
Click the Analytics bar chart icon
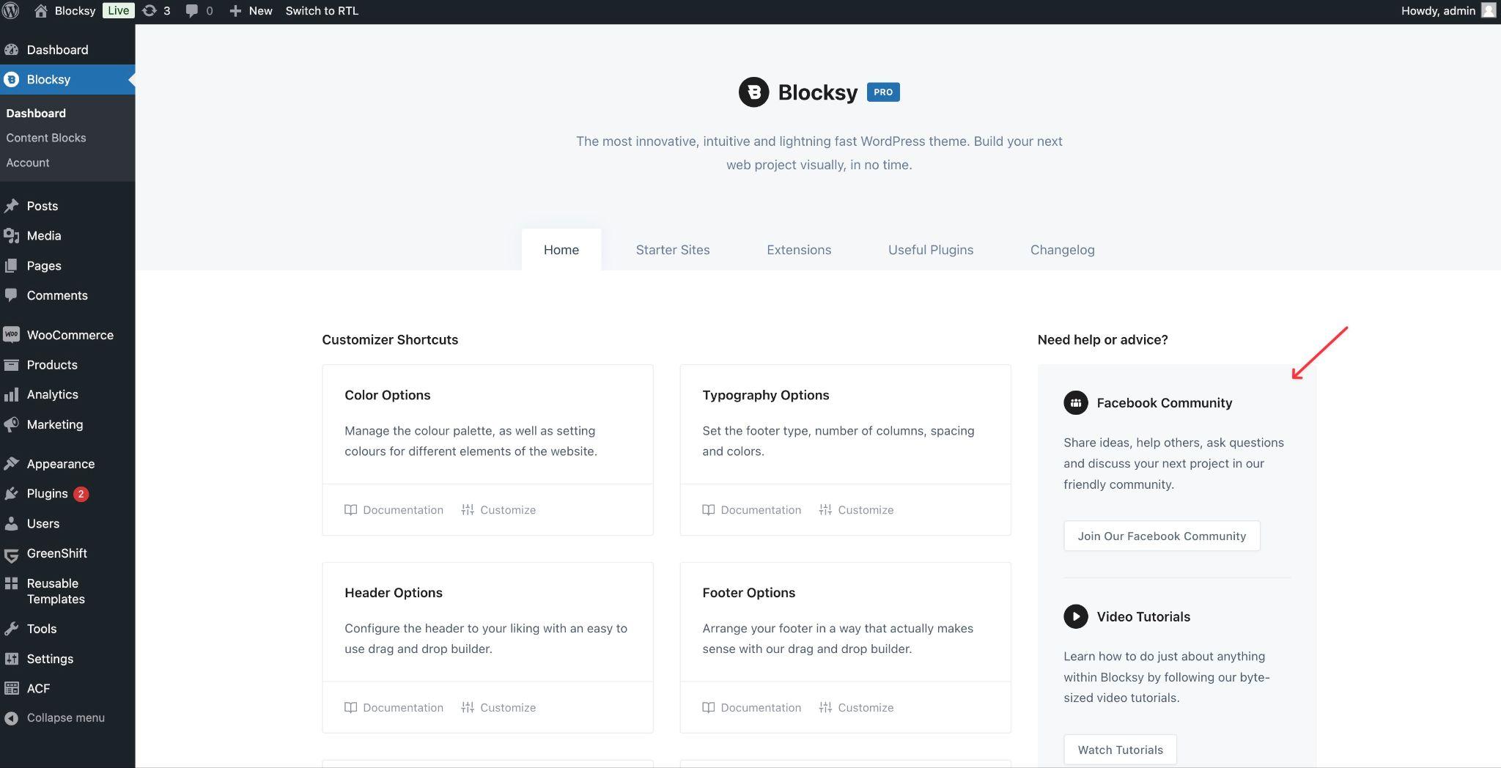pos(11,394)
